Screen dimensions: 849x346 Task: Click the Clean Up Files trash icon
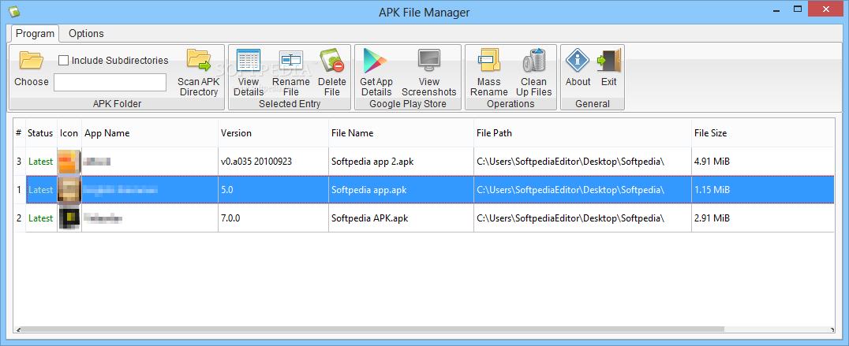tap(534, 61)
